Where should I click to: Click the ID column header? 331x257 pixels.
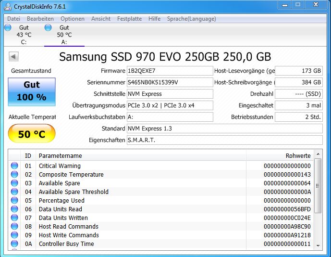pyautogui.click(x=28, y=155)
